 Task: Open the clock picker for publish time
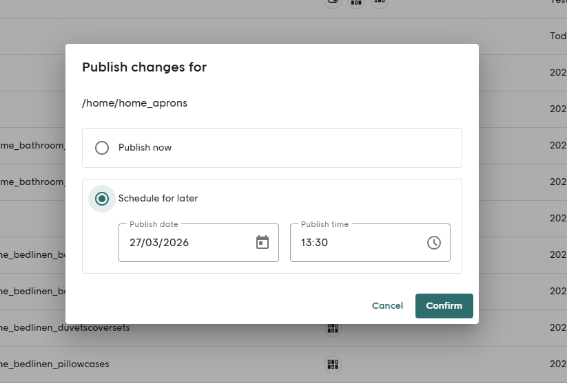[433, 243]
